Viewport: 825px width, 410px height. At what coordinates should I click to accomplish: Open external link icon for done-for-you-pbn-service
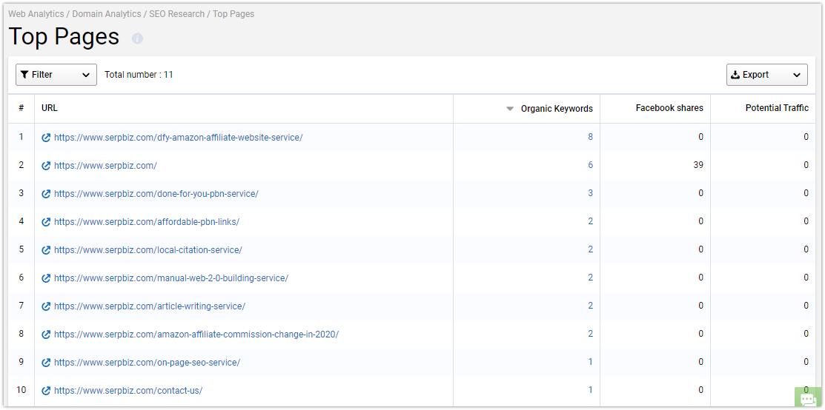46,194
